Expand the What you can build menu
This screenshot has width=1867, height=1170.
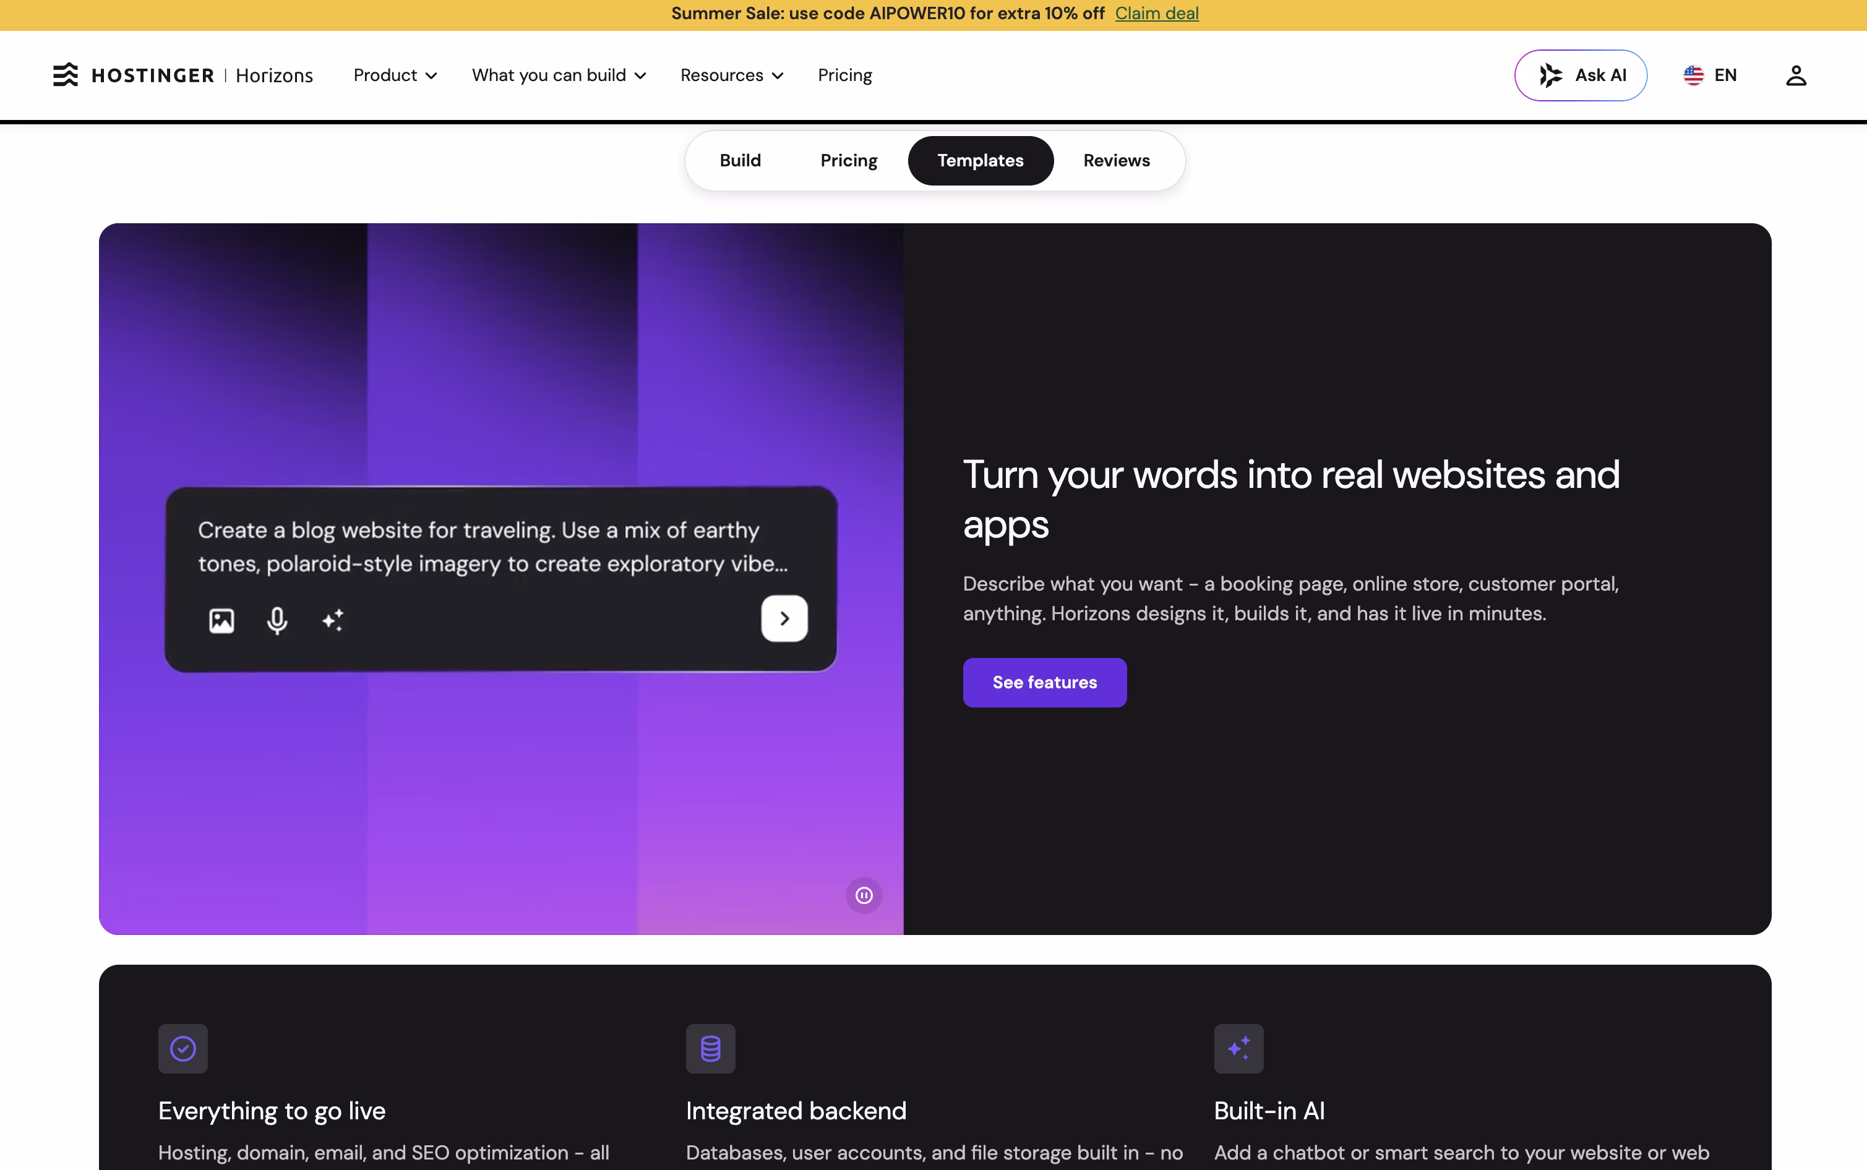click(559, 75)
